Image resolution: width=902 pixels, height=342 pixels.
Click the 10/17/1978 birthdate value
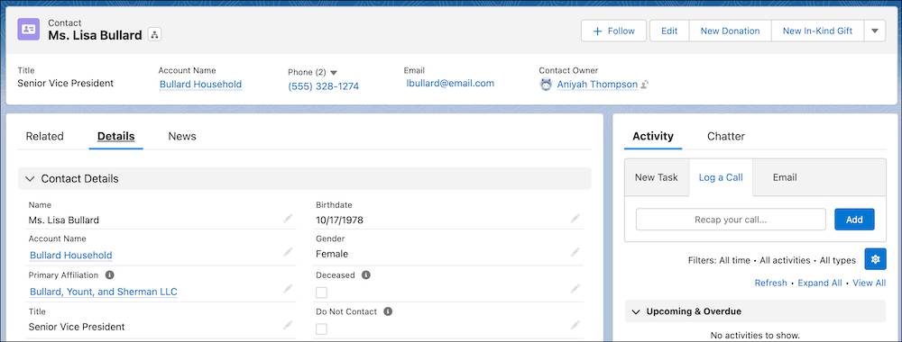coord(339,220)
